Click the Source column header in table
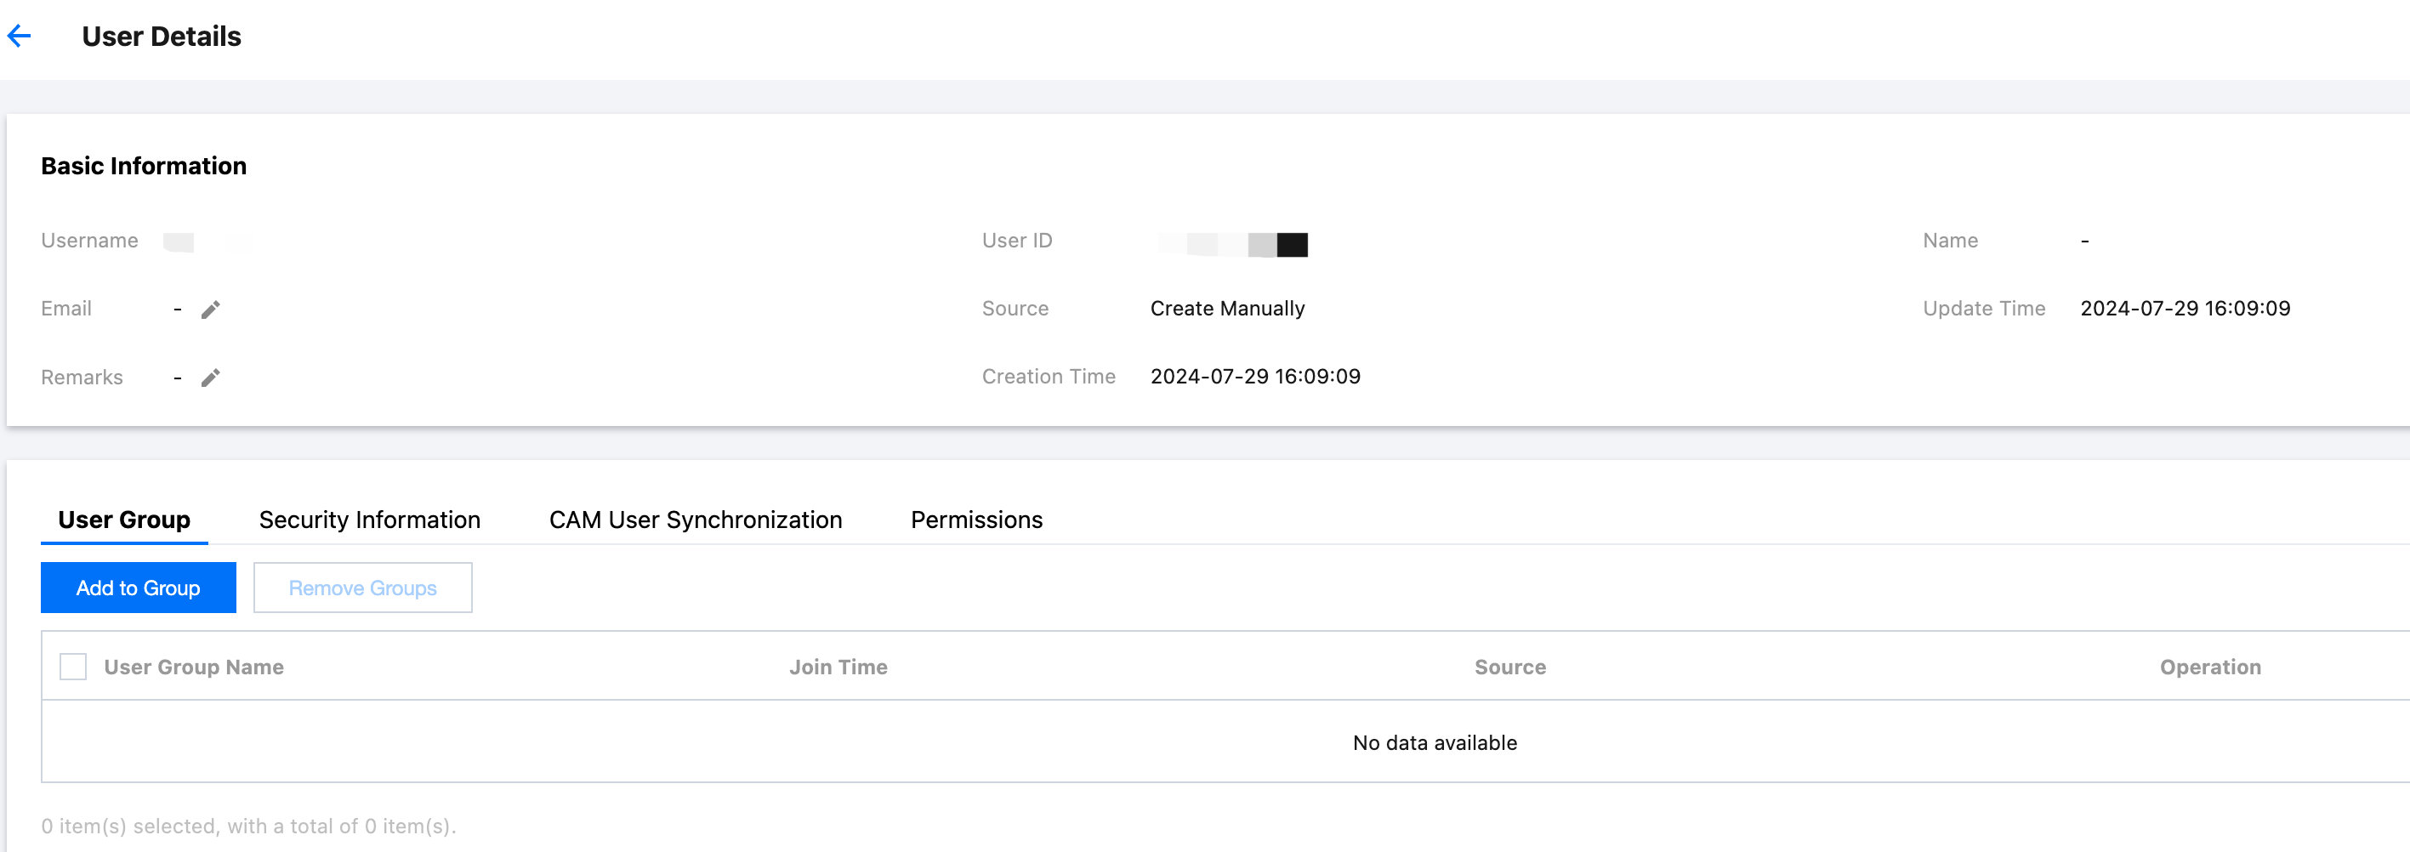Viewport: 2410px width, 852px height. tap(1509, 667)
